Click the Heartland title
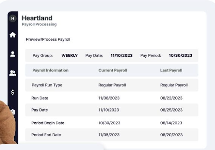Screen dimensions: 215x150 (x=37, y=18)
